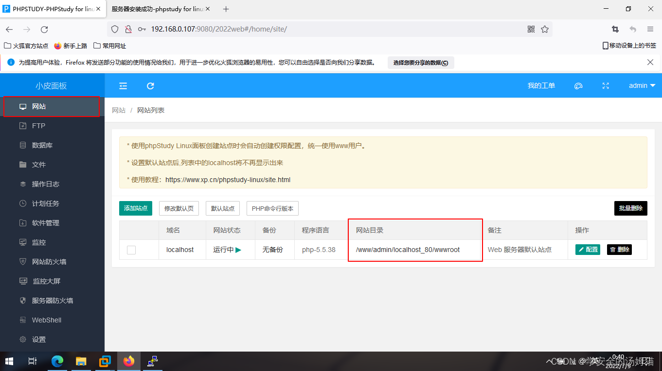Image resolution: width=662 pixels, height=371 pixels.
Task: Click the QR code icon in address bar
Action: click(x=531, y=29)
